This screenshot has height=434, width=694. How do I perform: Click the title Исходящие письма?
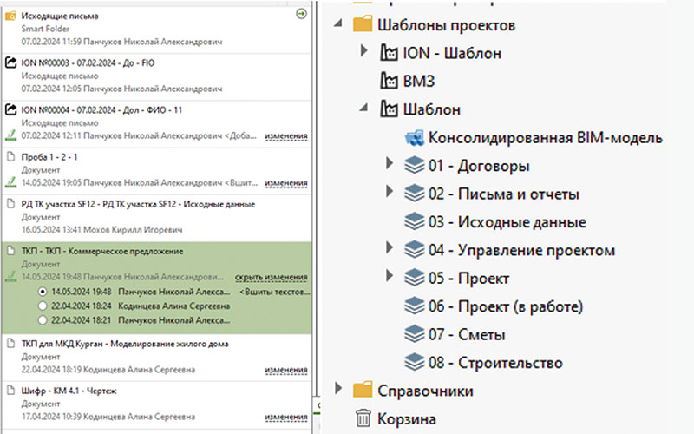point(60,16)
